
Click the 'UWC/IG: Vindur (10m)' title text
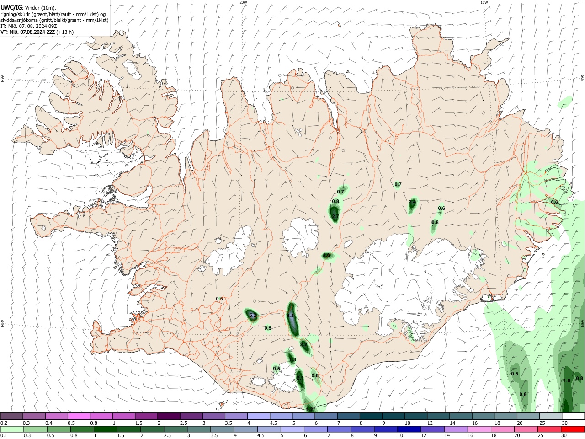tap(28, 8)
